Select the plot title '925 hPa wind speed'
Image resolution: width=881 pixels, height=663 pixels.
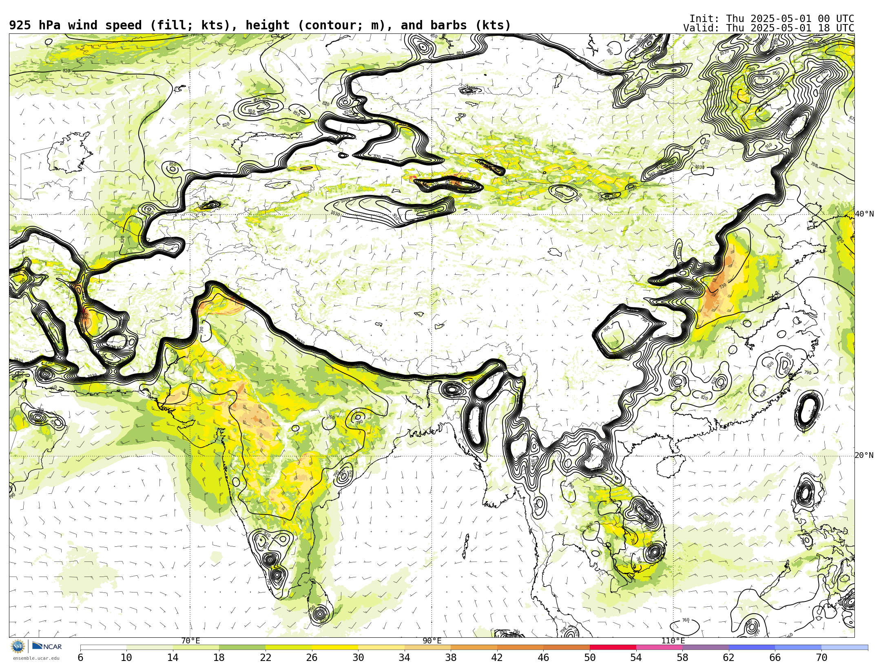click(x=75, y=25)
